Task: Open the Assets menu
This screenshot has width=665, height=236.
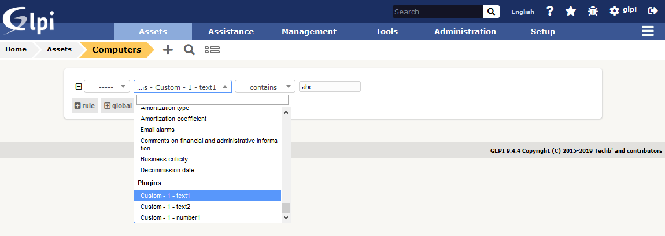Action: [153, 31]
